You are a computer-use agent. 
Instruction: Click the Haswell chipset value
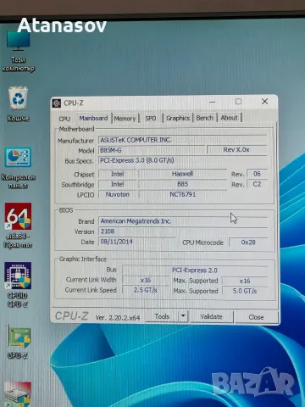[182, 174]
